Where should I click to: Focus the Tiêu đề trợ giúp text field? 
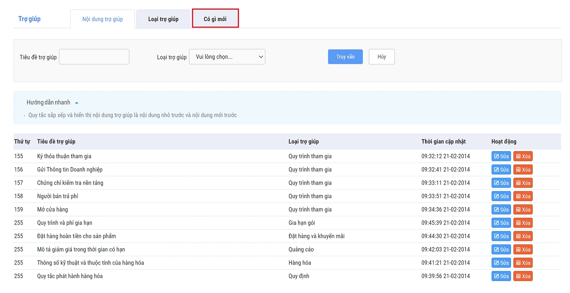click(x=94, y=57)
